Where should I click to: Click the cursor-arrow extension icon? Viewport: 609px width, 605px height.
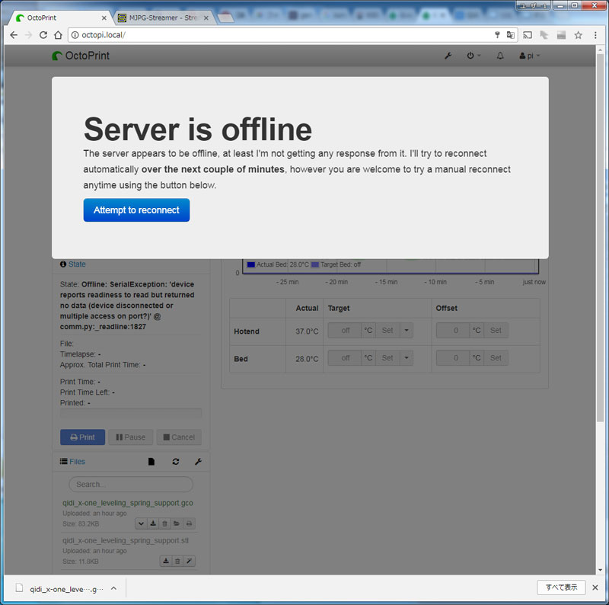(544, 35)
